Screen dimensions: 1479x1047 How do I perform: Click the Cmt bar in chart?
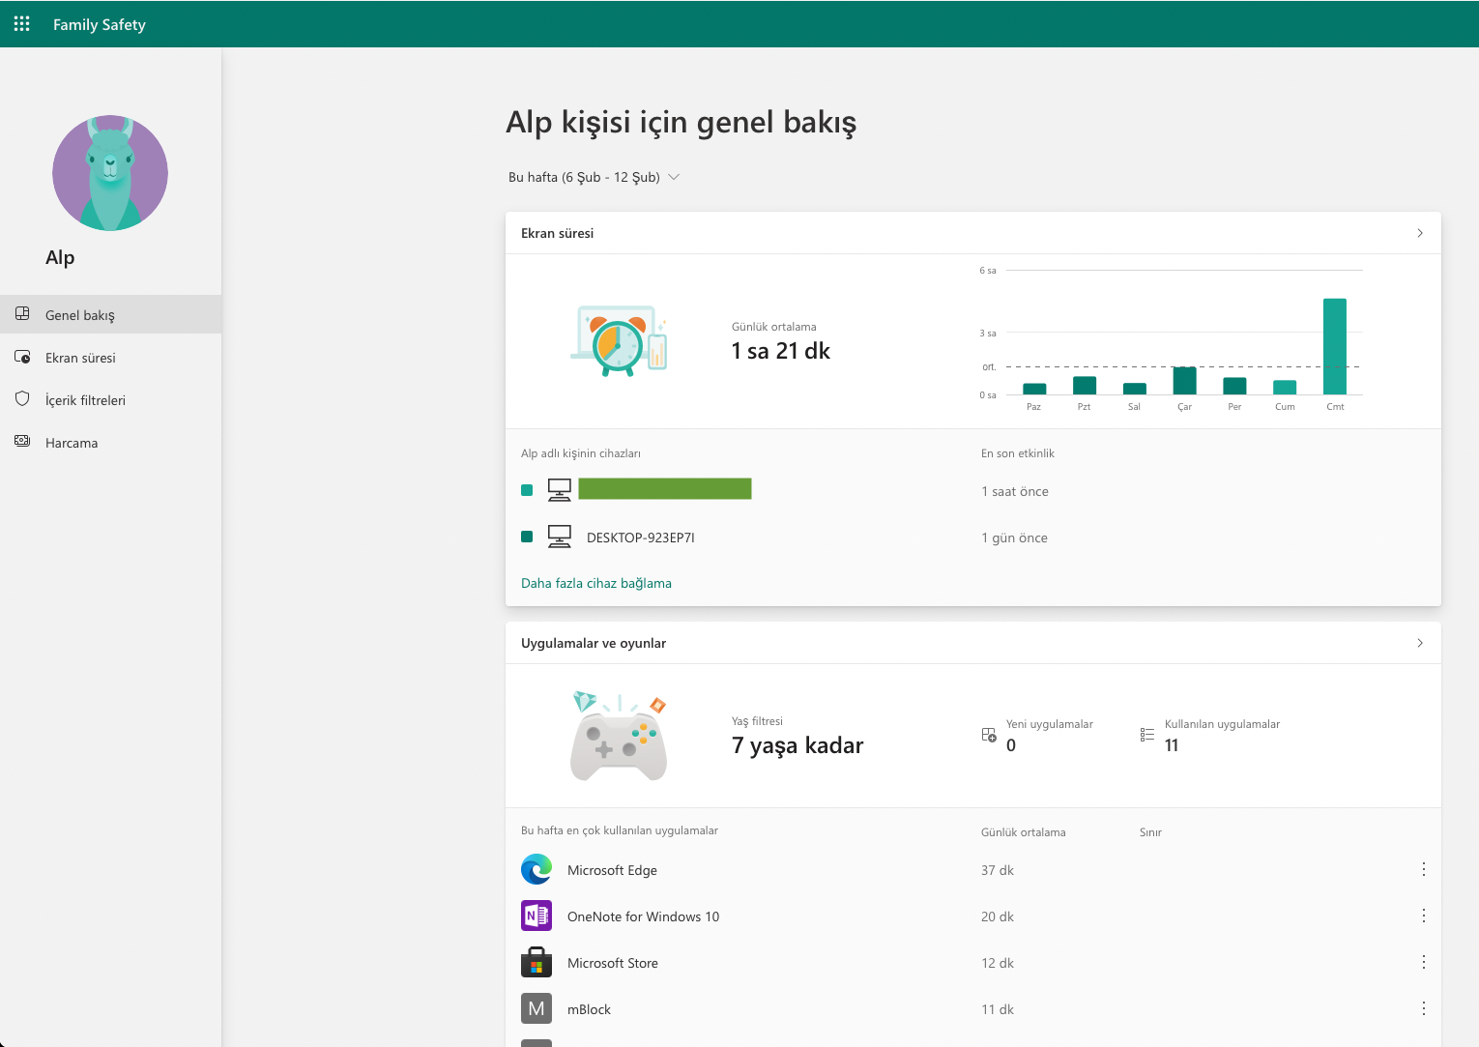point(1334,346)
